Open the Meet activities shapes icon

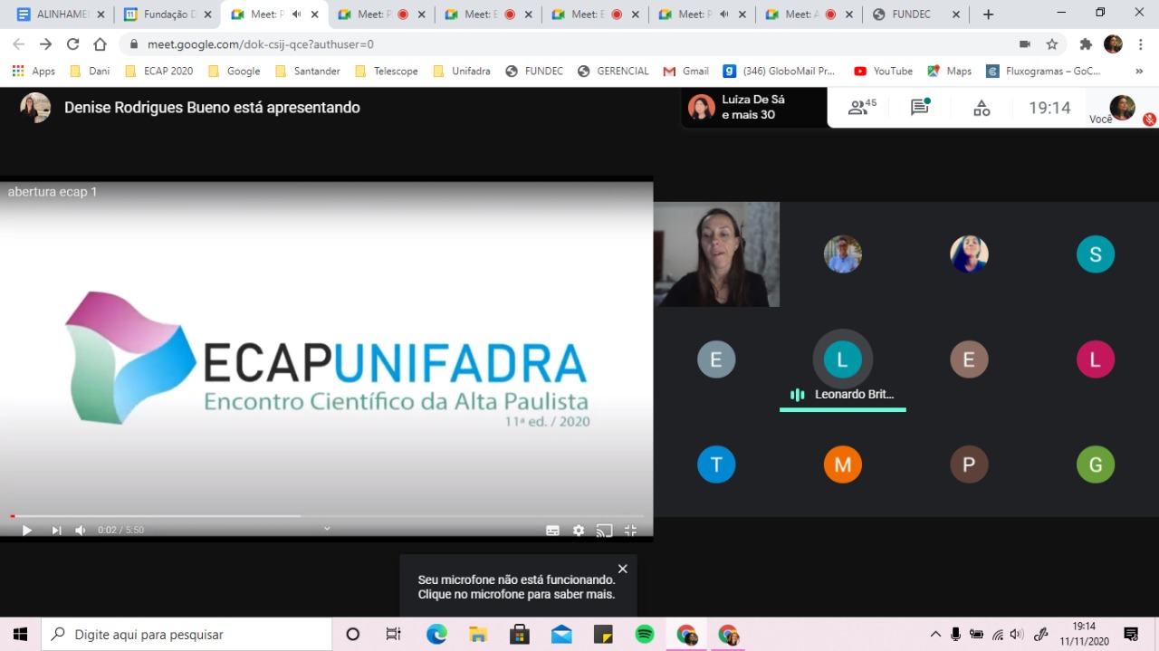982,108
